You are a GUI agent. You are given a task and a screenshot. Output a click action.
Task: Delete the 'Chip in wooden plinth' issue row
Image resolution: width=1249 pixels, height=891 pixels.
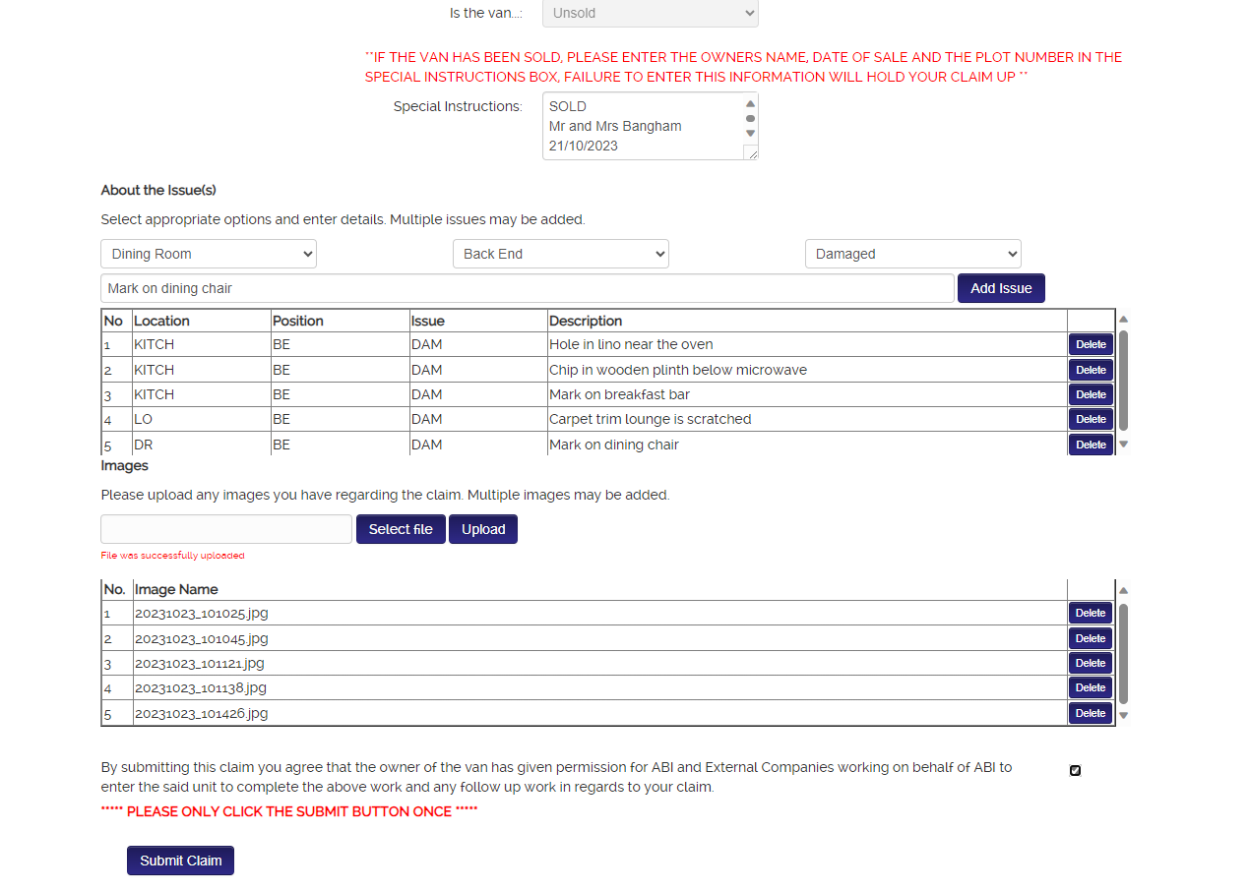tap(1091, 370)
